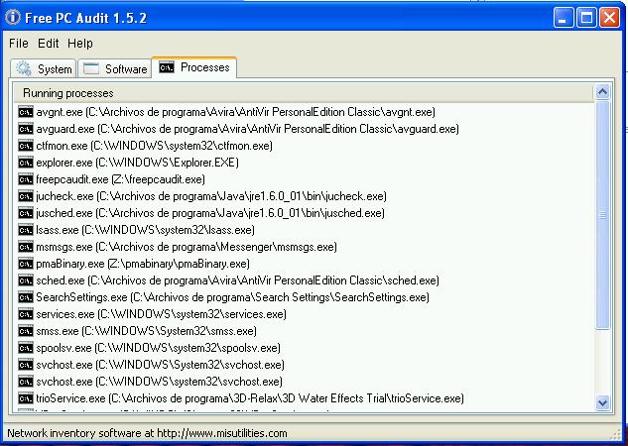Click the icon beside pmaBinary.exe

click(26, 264)
